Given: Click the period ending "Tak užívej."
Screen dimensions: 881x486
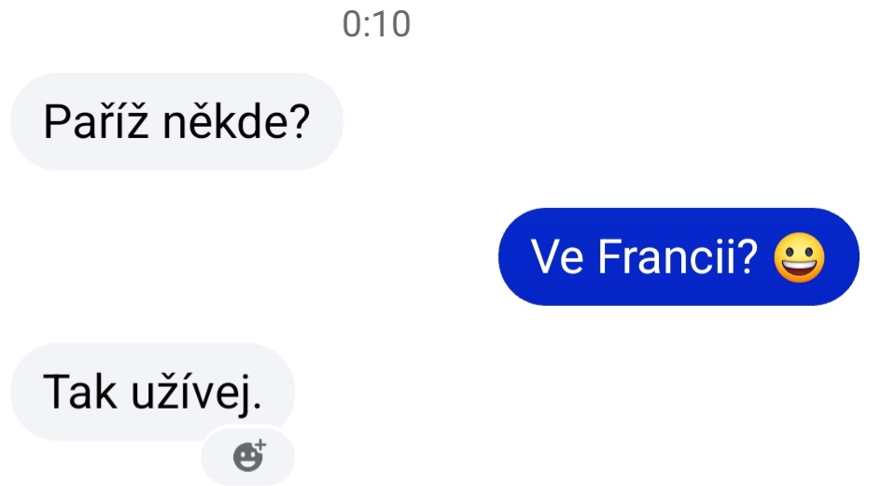Looking at the screenshot, I should pos(257,406).
